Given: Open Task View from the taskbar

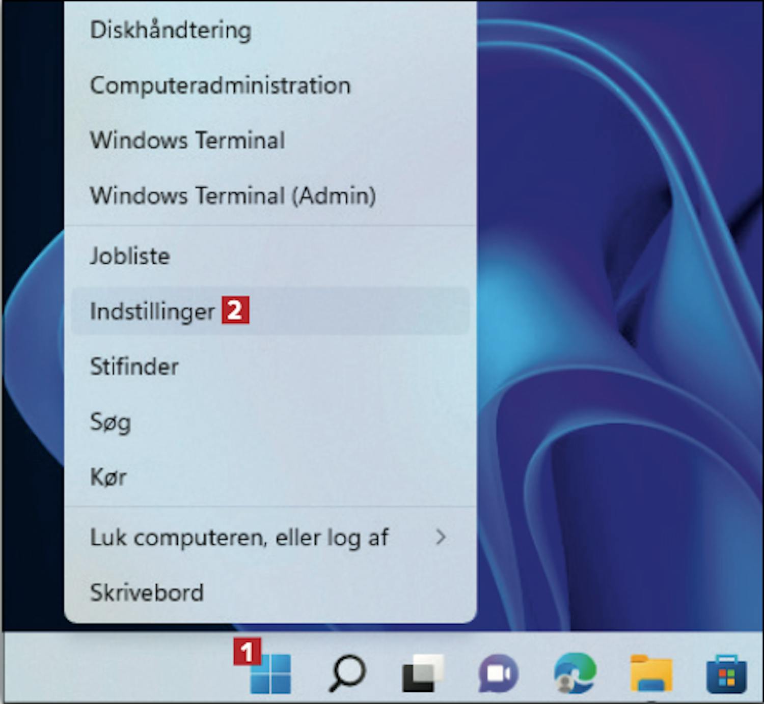Looking at the screenshot, I should 422,674.
